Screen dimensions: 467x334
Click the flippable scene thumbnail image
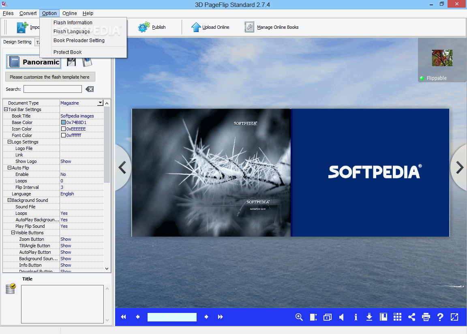click(x=442, y=58)
